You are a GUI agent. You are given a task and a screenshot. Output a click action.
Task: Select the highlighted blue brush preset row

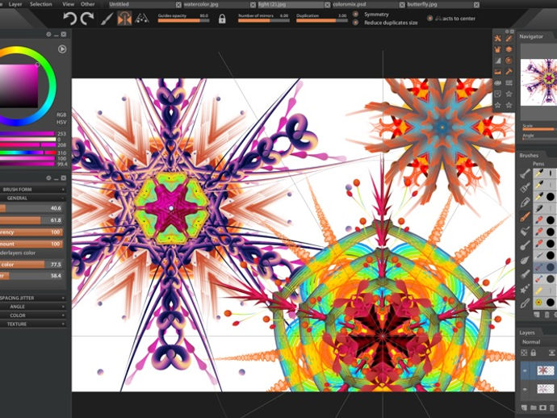[545, 267]
